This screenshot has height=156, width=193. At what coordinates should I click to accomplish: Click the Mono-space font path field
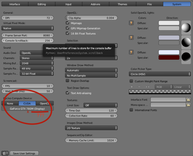(168, 105)
